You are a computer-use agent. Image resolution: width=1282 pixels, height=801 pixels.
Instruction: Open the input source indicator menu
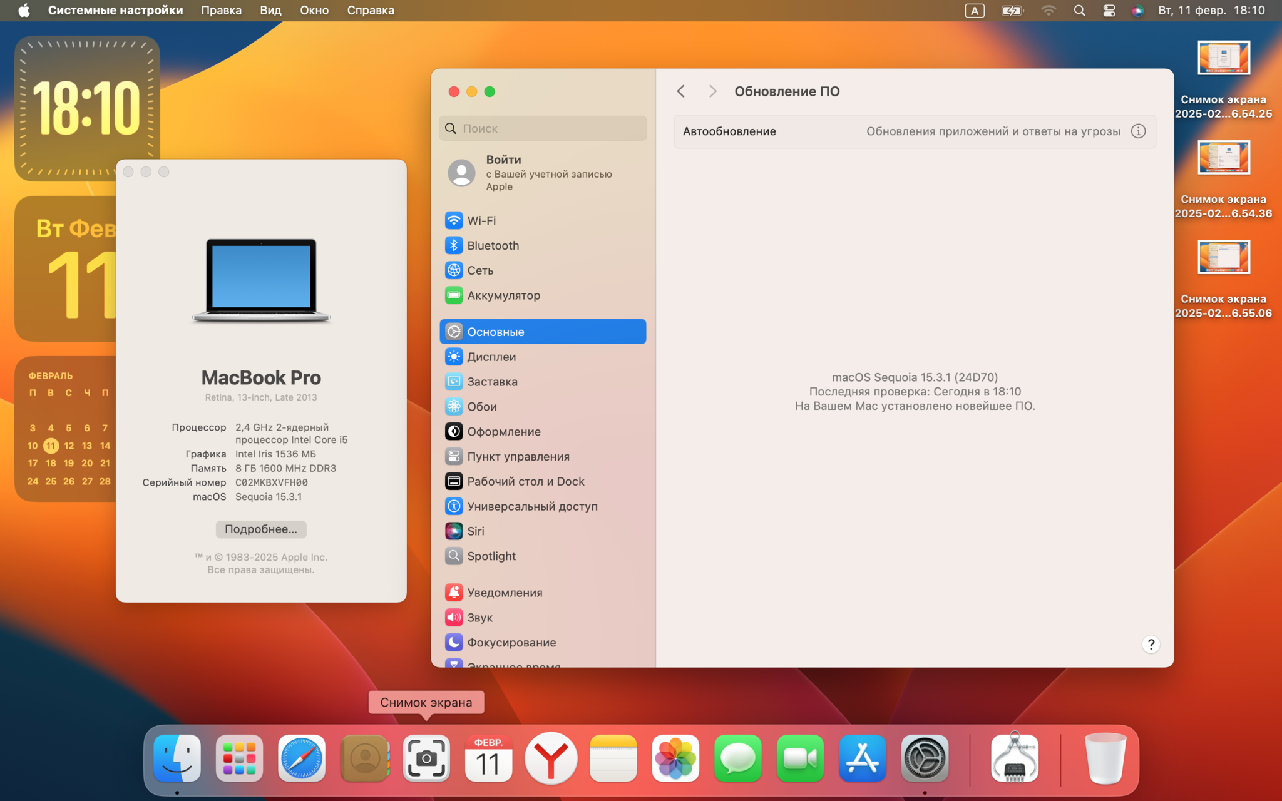975,11
